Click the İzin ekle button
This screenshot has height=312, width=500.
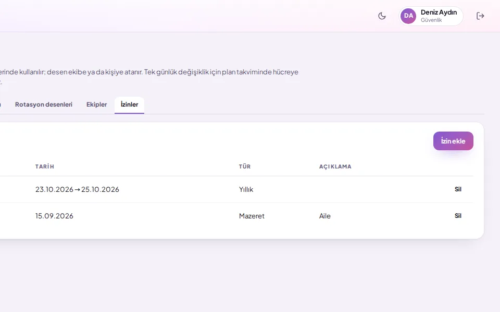(x=453, y=141)
